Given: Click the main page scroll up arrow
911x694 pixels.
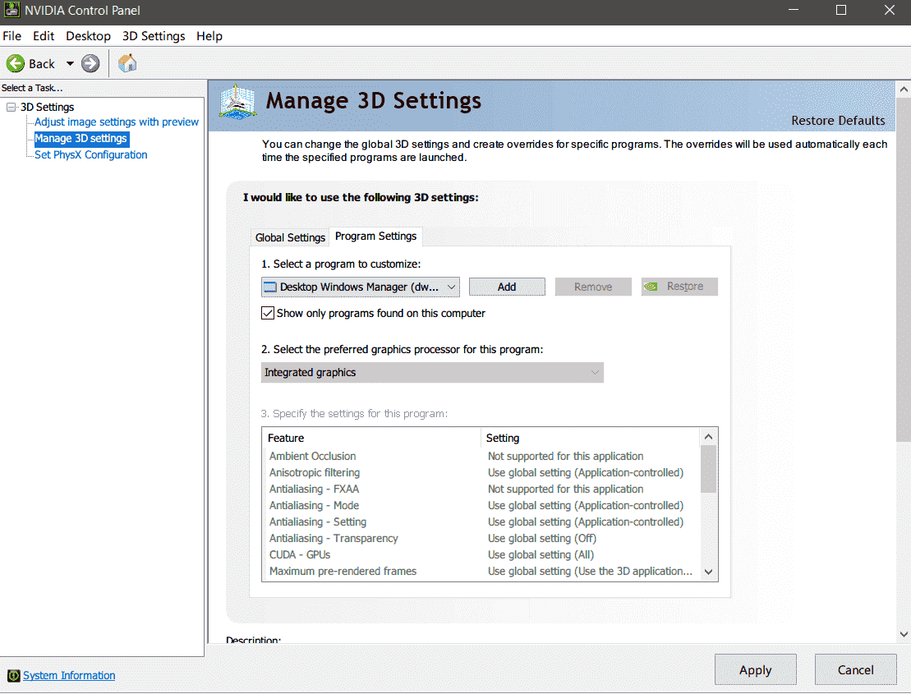Looking at the screenshot, I should 904,90.
